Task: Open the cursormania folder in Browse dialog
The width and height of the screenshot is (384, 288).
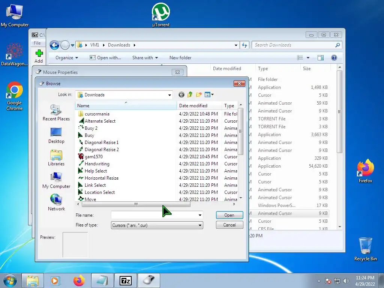Action: 97,114
